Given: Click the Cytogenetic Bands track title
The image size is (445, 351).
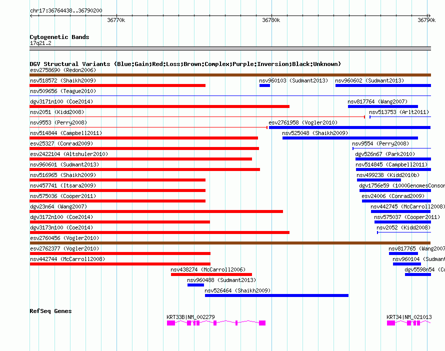Looking at the screenshot, I should pos(59,37).
